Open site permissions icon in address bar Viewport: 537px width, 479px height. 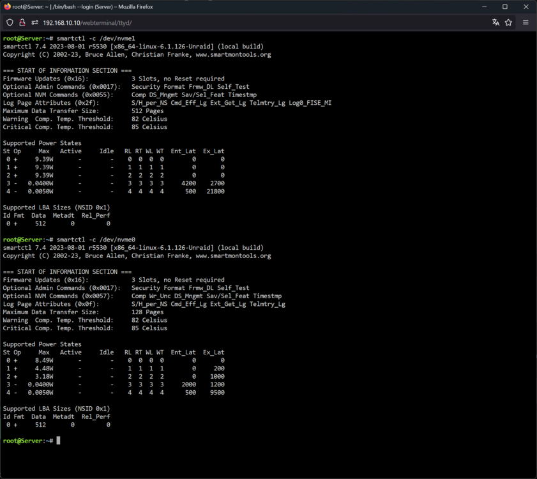point(34,22)
